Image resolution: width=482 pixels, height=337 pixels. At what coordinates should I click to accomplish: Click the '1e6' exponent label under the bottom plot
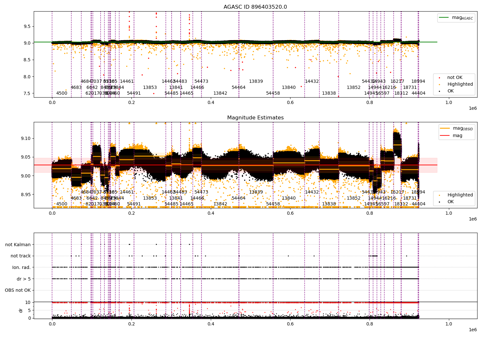point(473,330)
